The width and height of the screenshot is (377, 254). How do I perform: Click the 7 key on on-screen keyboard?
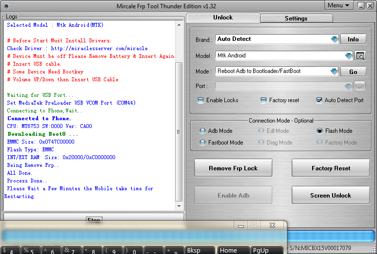[x=72, y=251]
